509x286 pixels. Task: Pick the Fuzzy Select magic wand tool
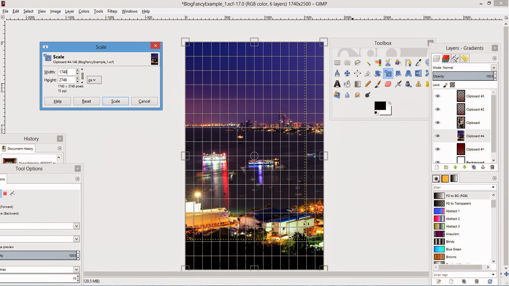point(368,63)
